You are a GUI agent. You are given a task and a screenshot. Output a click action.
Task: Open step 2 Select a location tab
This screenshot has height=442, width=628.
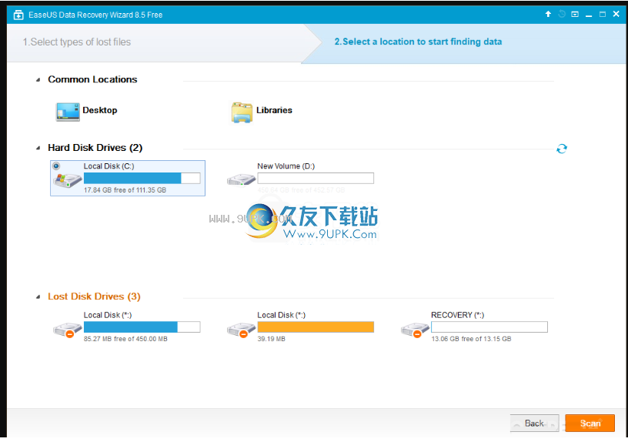(x=418, y=42)
